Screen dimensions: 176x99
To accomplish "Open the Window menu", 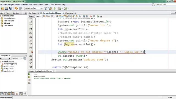I will coord(57,5).
